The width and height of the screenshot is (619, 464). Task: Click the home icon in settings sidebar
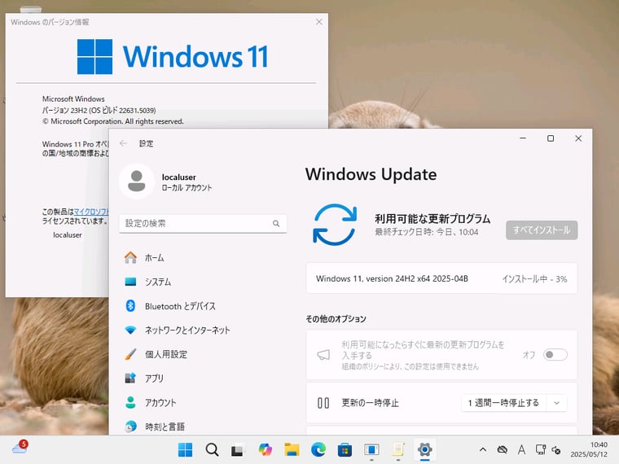(x=130, y=258)
